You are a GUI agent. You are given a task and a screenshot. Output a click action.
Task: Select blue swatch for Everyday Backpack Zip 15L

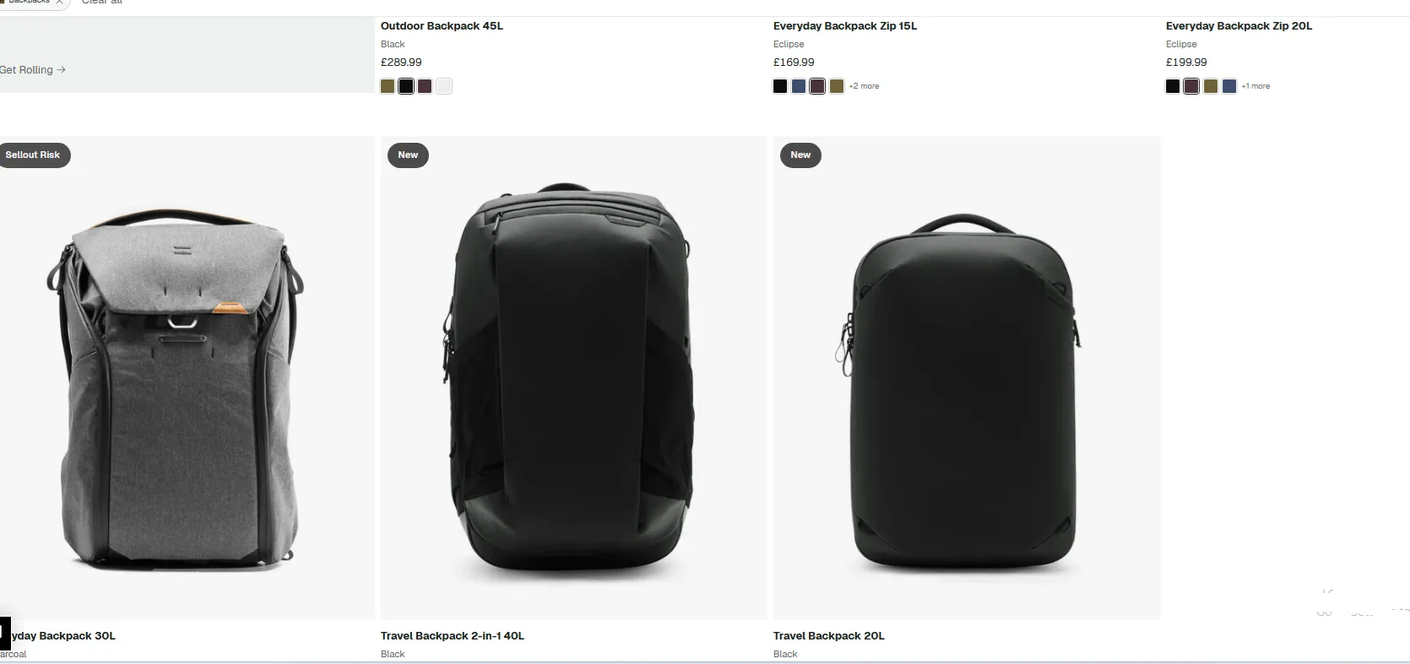click(x=799, y=86)
